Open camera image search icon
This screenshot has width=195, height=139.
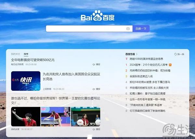pos(128,29)
